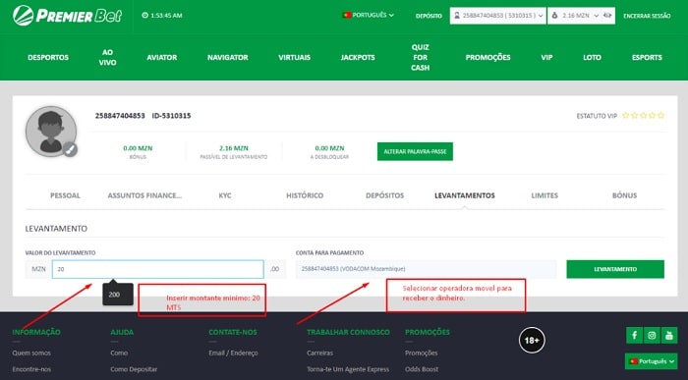This screenshot has height=380, width=688.
Task: Select the Levantamentos tab
Action: pyautogui.click(x=465, y=195)
